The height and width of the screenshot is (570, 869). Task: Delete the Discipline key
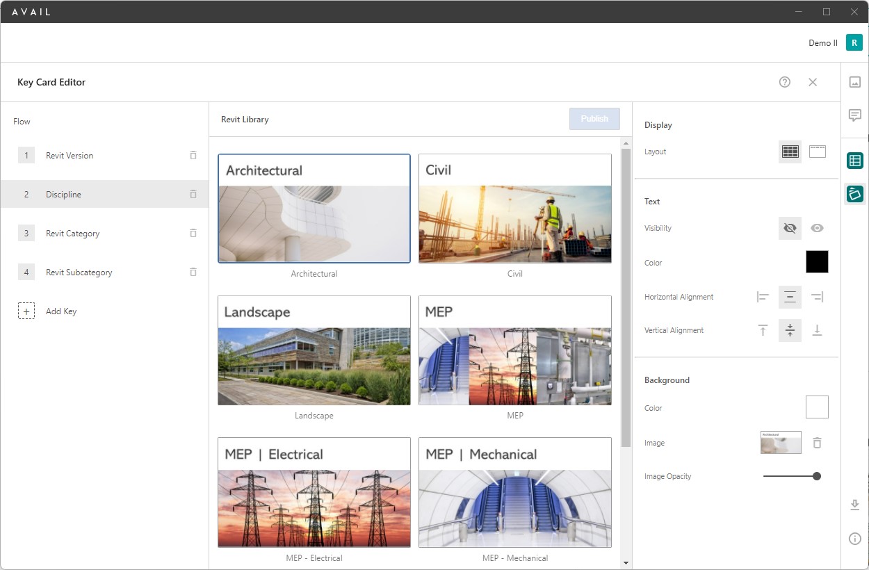tap(193, 195)
